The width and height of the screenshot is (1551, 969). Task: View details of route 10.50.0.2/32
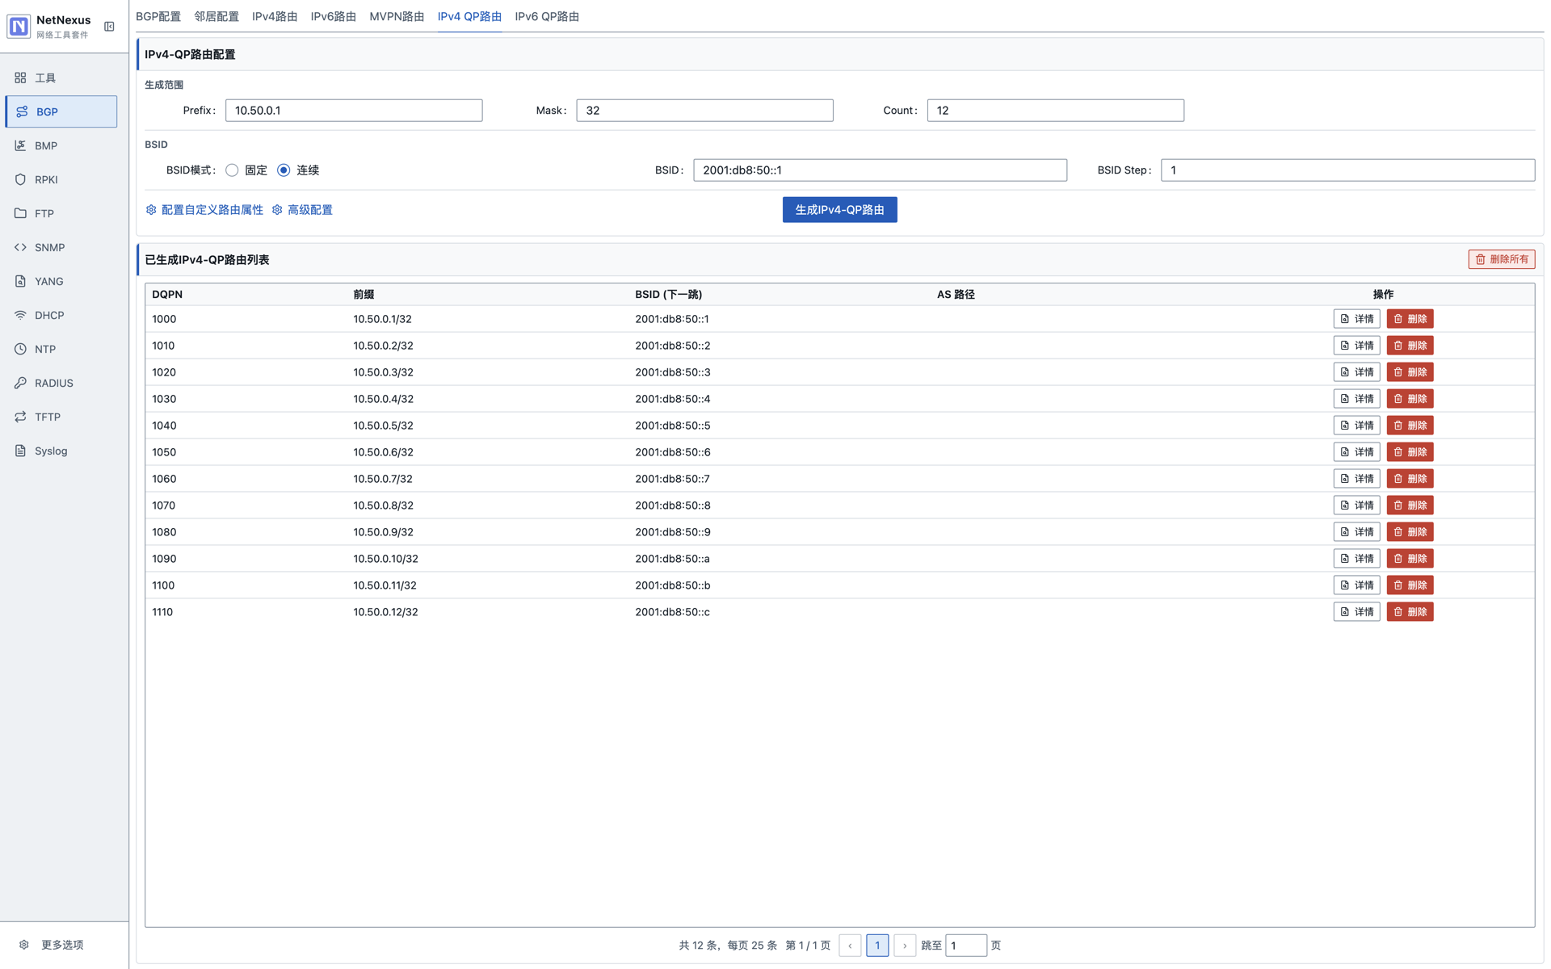coord(1356,346)
